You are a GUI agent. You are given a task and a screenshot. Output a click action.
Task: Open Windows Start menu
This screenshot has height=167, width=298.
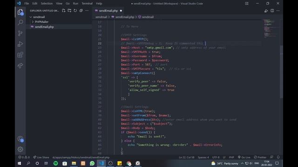coord(20,163)
